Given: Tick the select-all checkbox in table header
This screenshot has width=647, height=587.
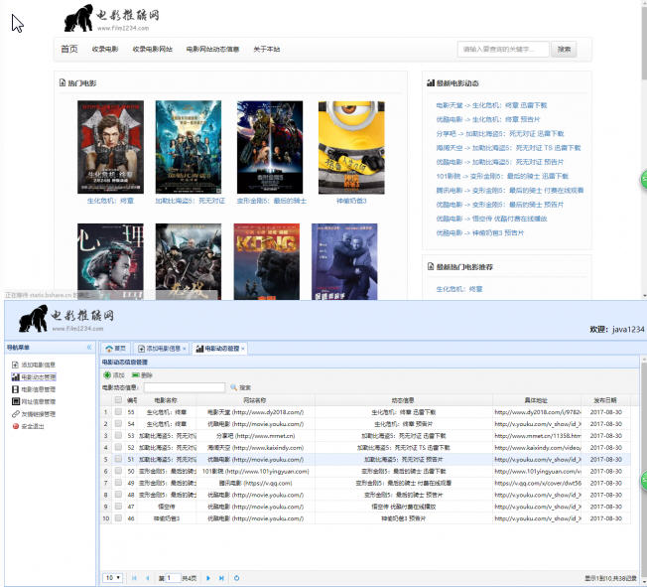Looking at the screenshot, I should (x=119, y=399).
